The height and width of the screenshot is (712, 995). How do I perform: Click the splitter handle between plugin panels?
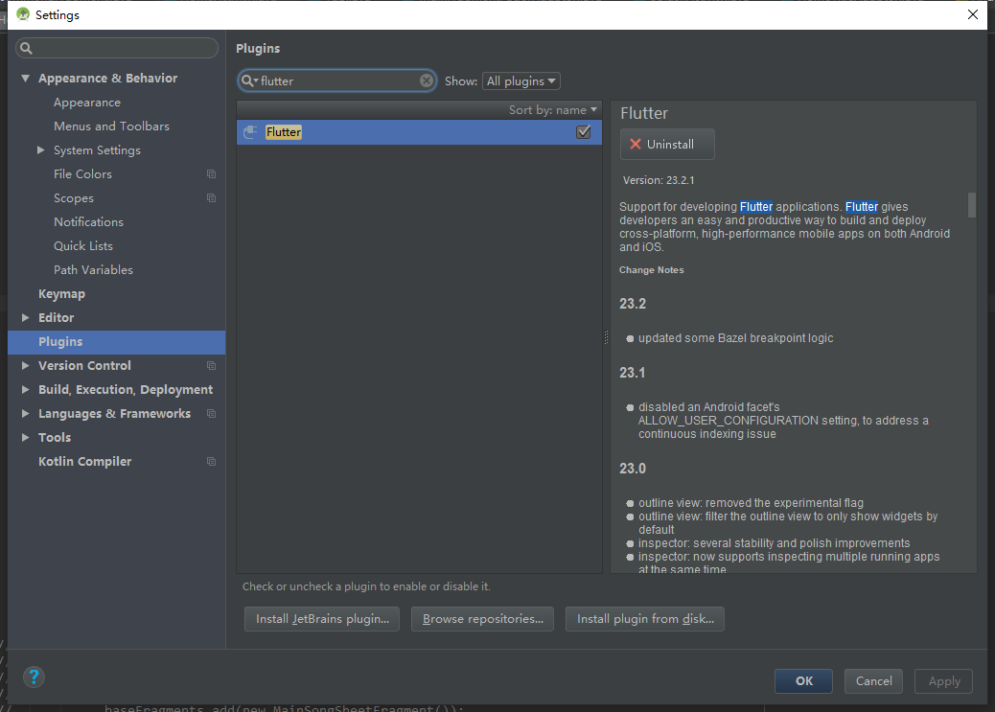[x=606, y=337]
